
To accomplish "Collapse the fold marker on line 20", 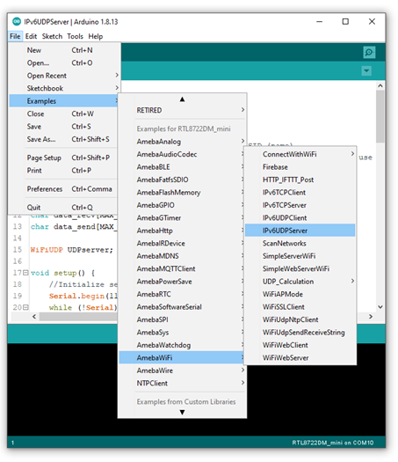I will pyautogui.click(x=25, y=307).
